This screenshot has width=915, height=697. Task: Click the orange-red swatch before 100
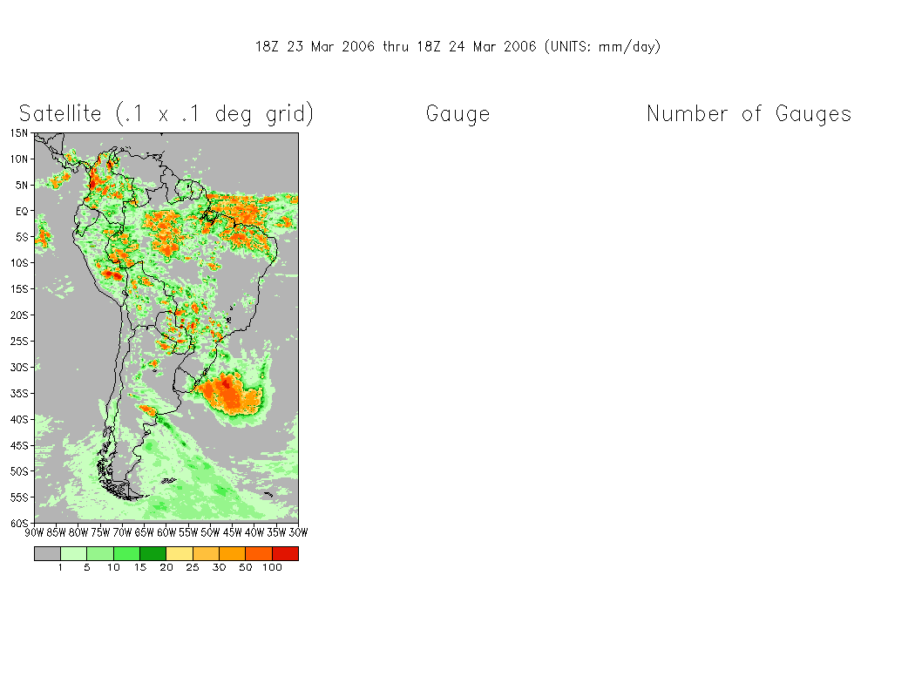click(259, 553)
